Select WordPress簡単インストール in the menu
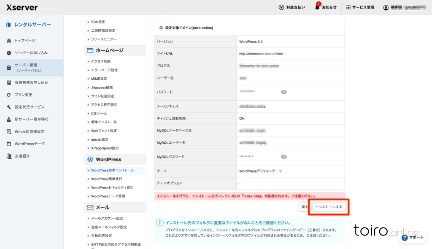 [112, 170]
